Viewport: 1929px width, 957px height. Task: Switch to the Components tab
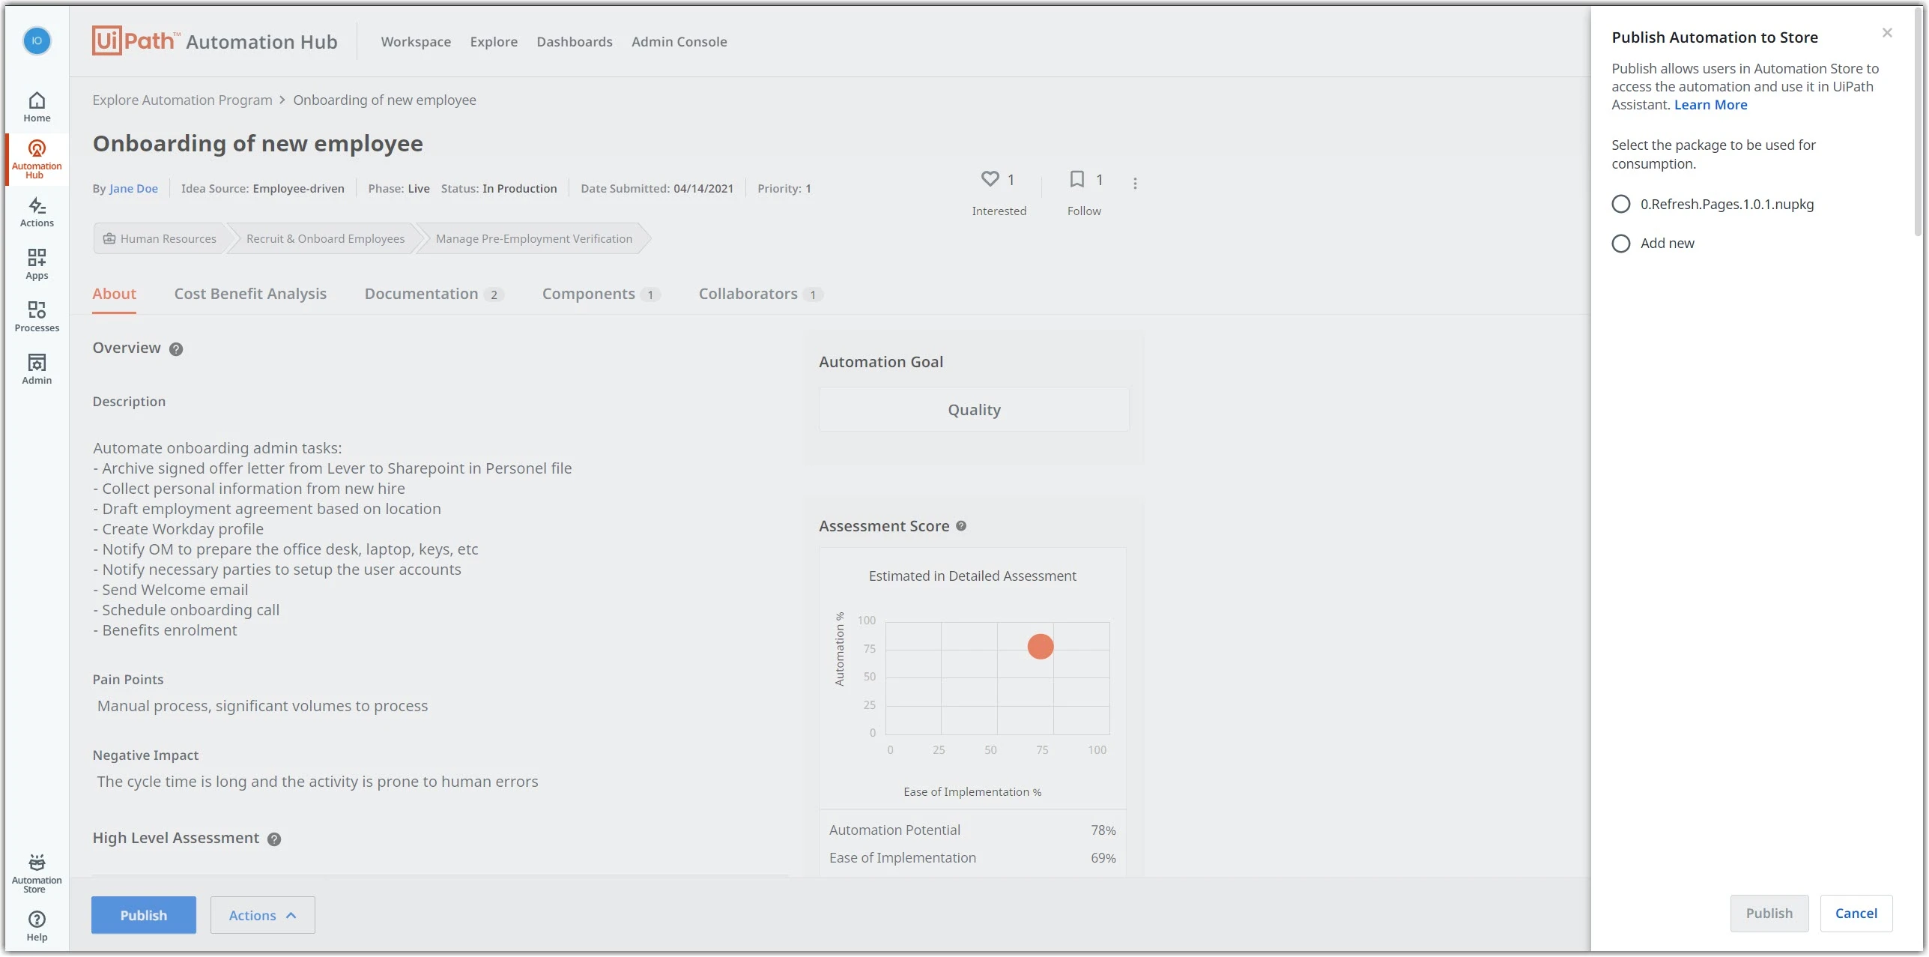[x=601, y=294]
